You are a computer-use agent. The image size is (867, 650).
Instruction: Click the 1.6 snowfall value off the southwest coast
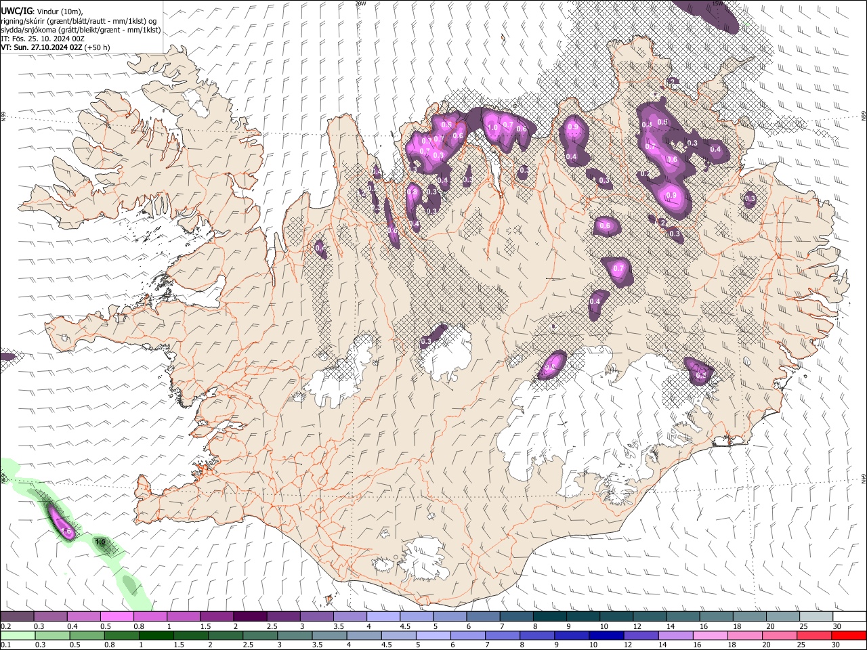66,532
